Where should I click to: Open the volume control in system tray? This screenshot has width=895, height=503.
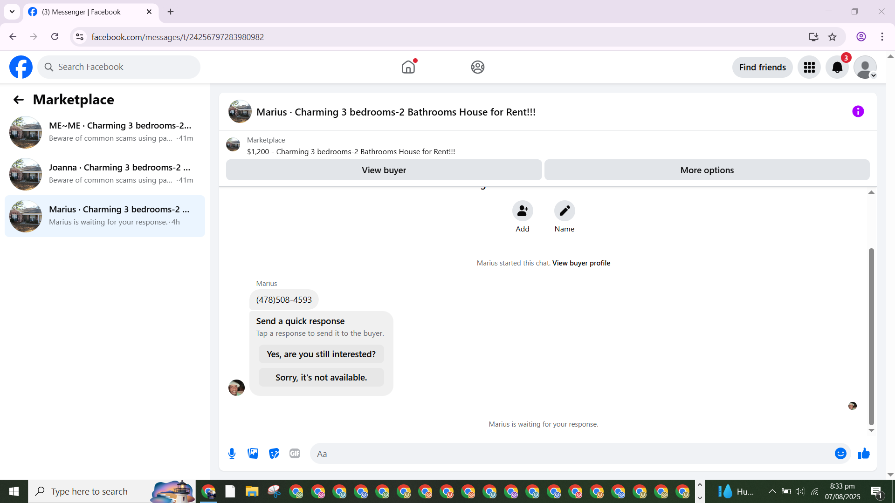click(800, 491)
